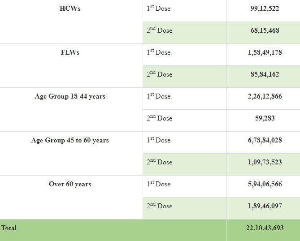
Task: Click the Over 60 value 5,94,06,566
Action: point(265,184)
